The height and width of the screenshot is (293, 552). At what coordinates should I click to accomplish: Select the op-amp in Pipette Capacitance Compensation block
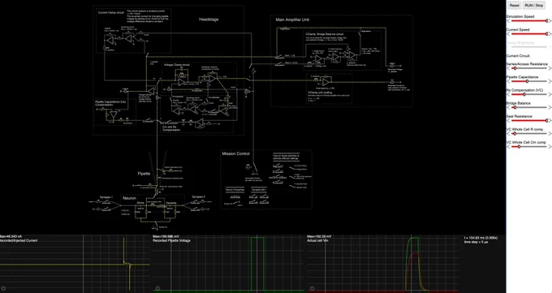pos(113,114)
